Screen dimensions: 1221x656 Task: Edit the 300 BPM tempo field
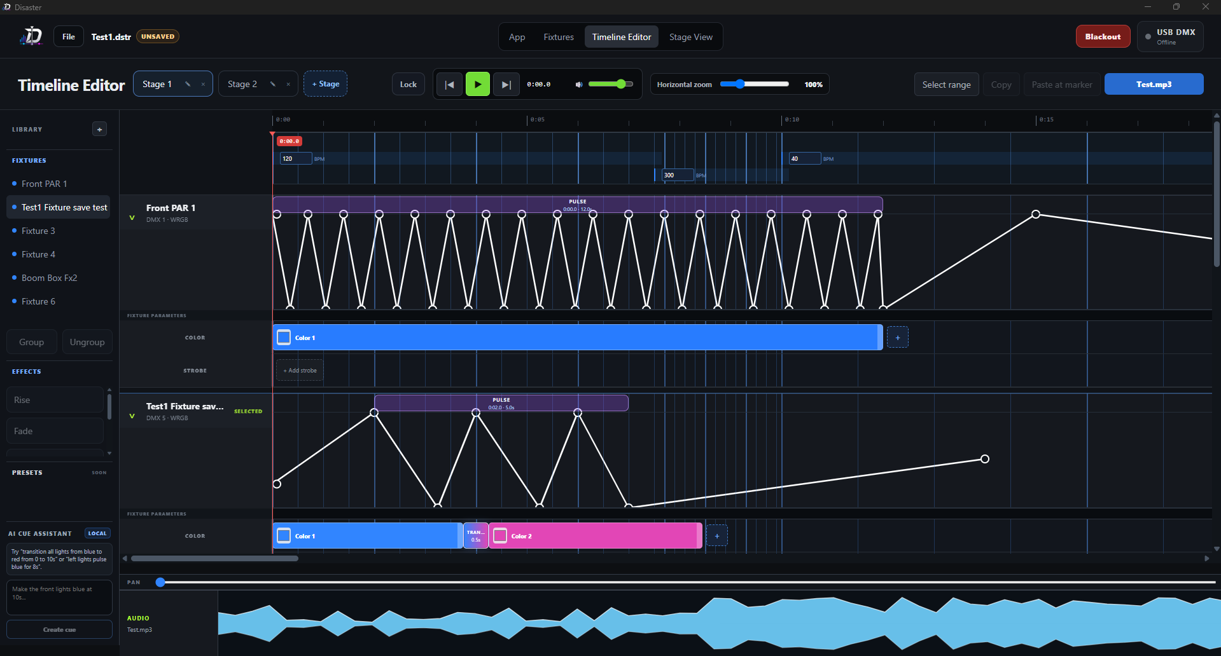tap(678, 175)
